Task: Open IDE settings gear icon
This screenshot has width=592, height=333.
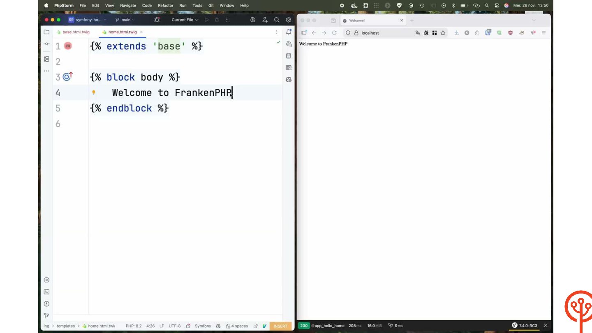Action: tap(289, 20)
